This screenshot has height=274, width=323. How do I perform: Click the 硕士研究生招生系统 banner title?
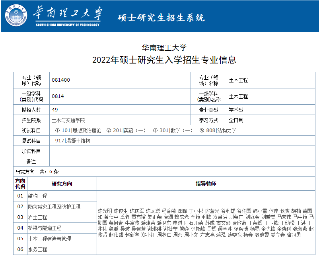pos(161,18)
